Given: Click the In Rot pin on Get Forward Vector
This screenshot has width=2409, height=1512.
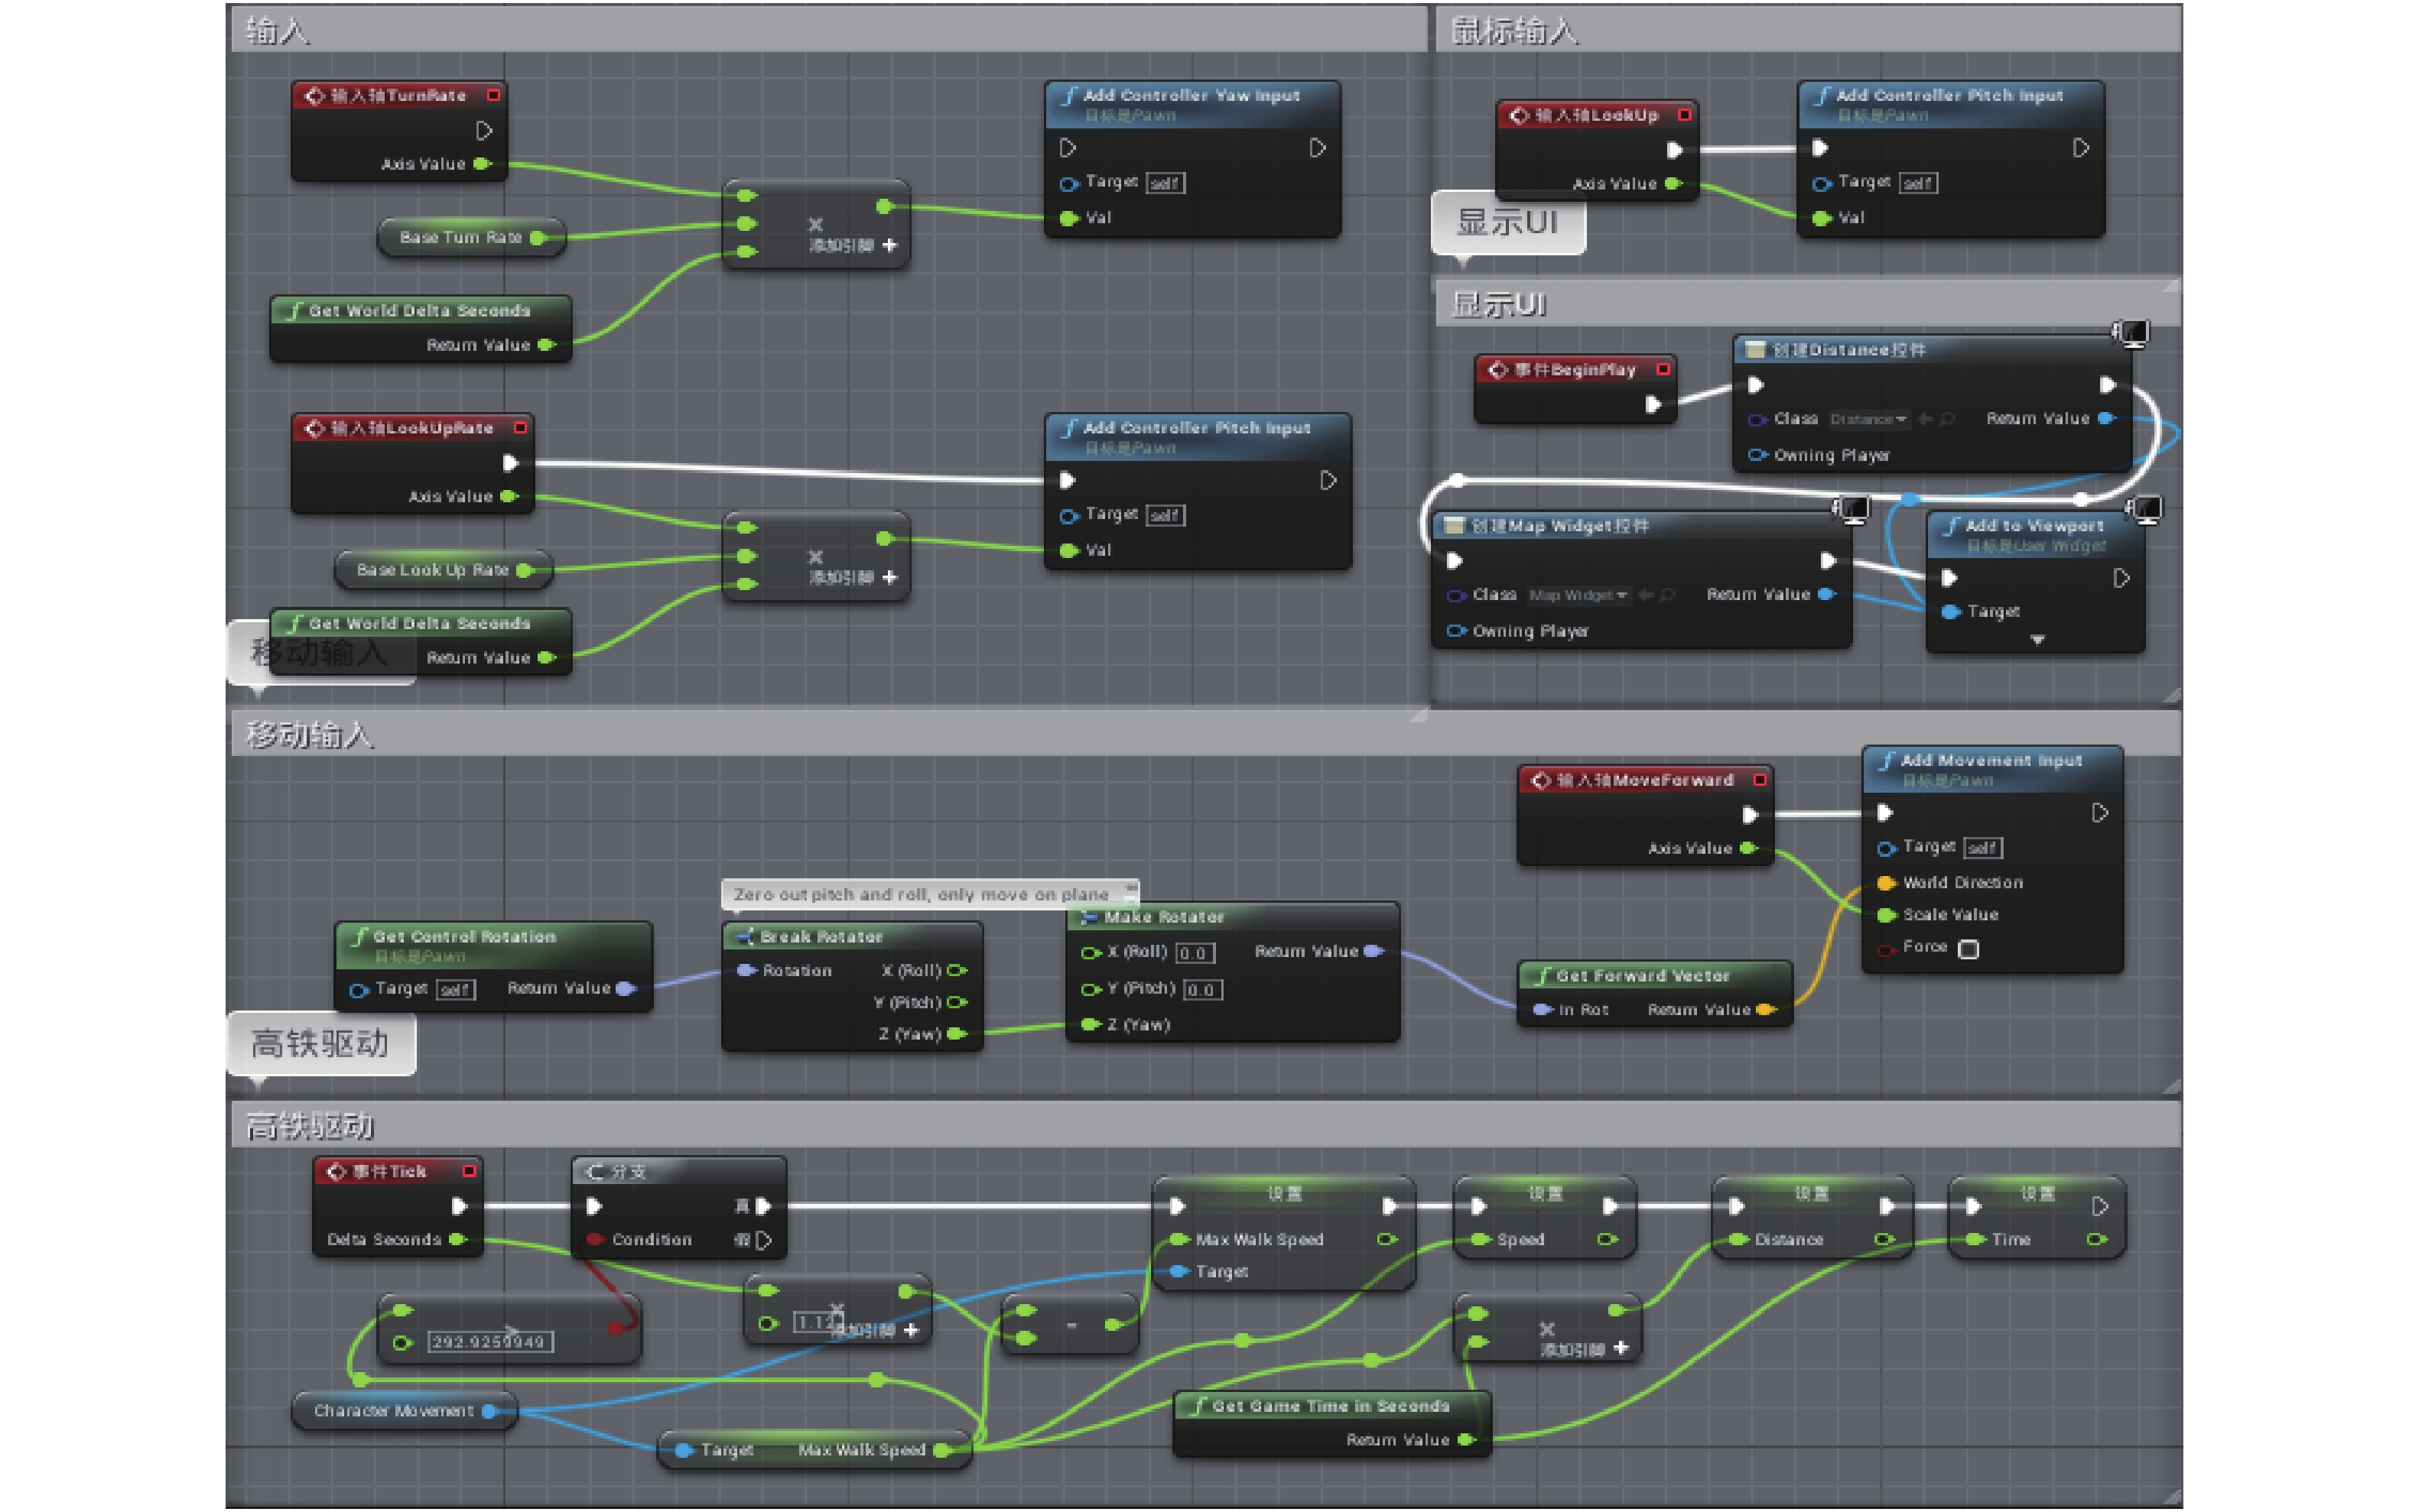Looking at the screenshot, I should (1543, 1010).
